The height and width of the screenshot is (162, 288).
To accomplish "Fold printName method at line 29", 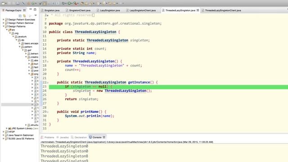I will [48, 112].
